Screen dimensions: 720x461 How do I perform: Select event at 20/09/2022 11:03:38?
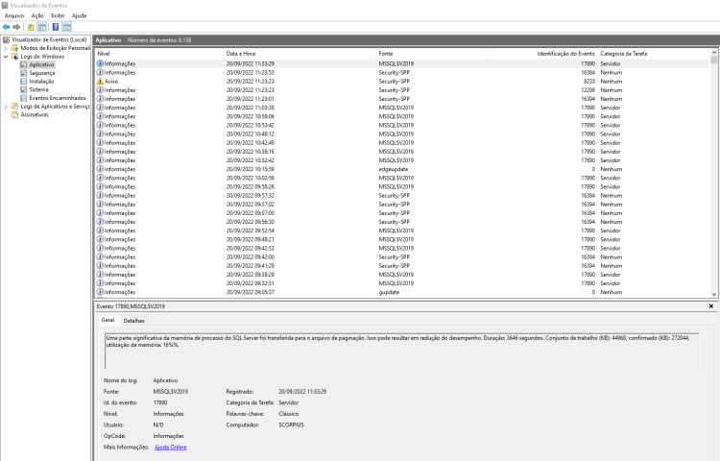(x=402, y=108)
